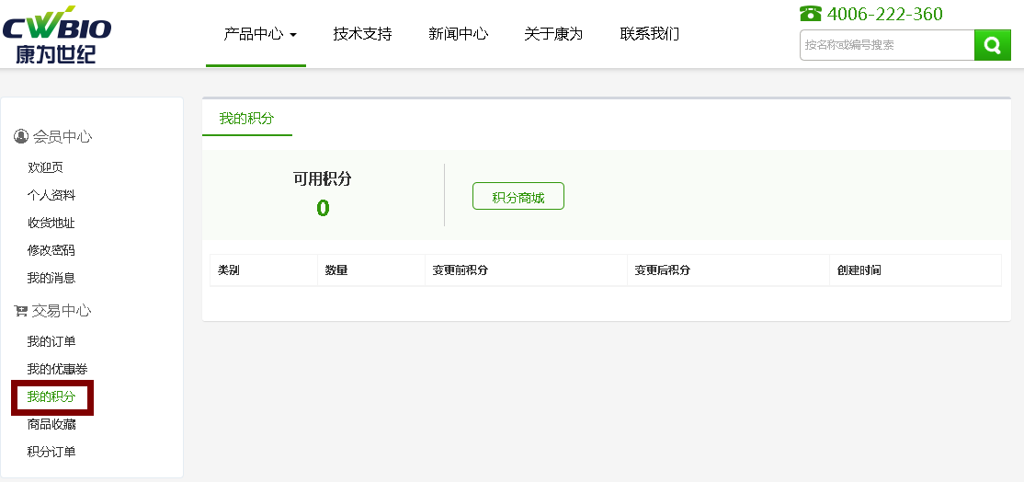Click the green search magnifier button
Viewport: 1024px width, 482px height.
(x=992, y=45)
